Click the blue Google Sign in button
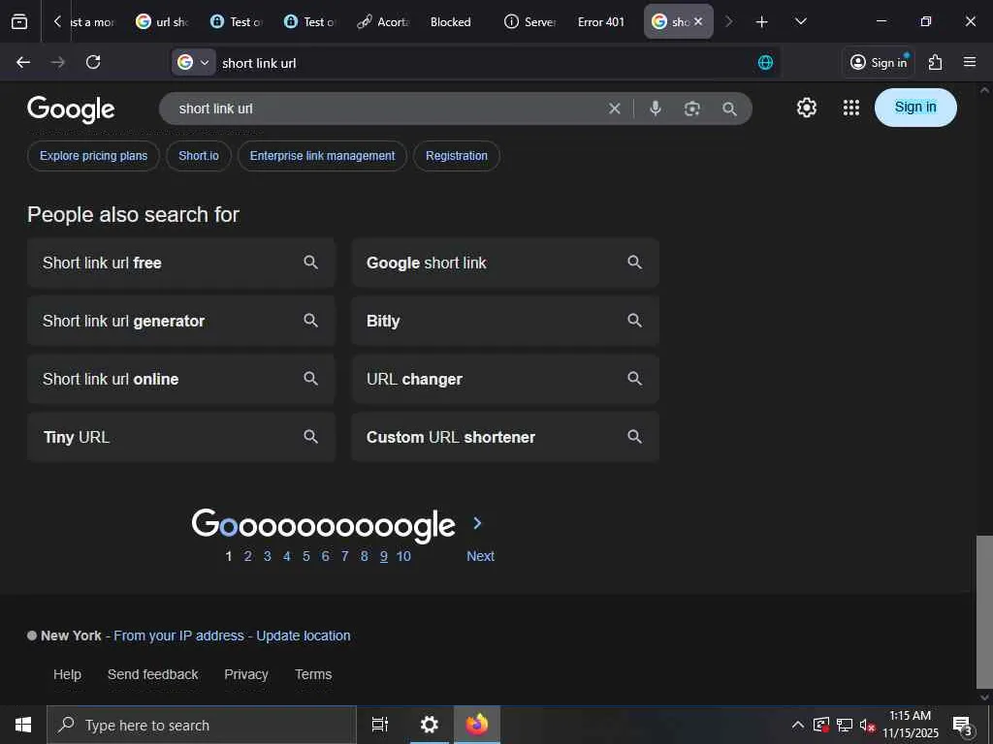This screenshot has width=993, height=744. tap(915, 108)
